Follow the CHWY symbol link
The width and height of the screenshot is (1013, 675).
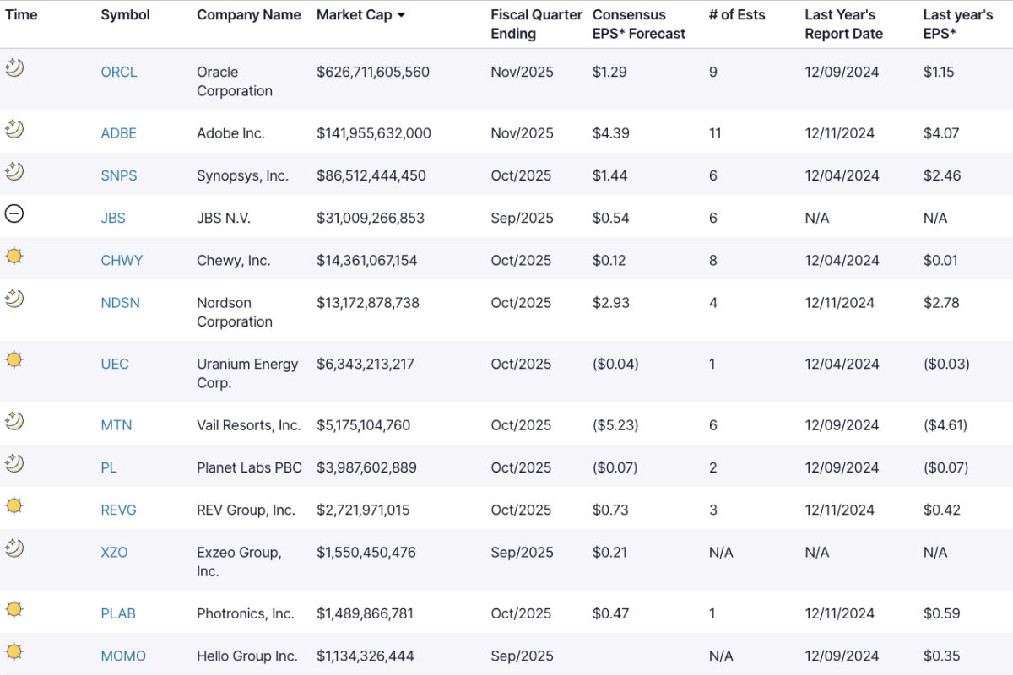click(x=122, y=260)
